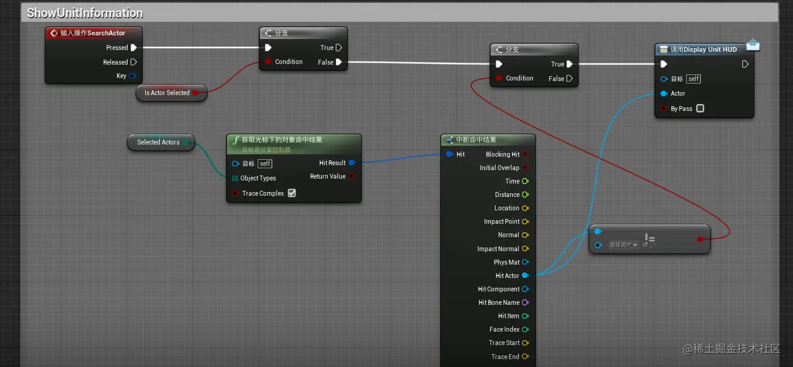Viewport: 793px width, 367px height.
Task: Click the Impact Normal output pin
Action: coord(526,249)
